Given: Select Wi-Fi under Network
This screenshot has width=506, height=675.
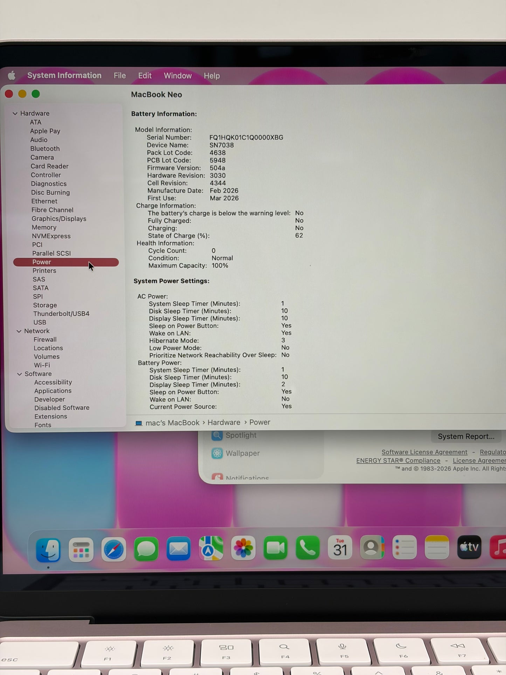Looking at the screenshot, I should pyautogui.click(x=42, y=365).
